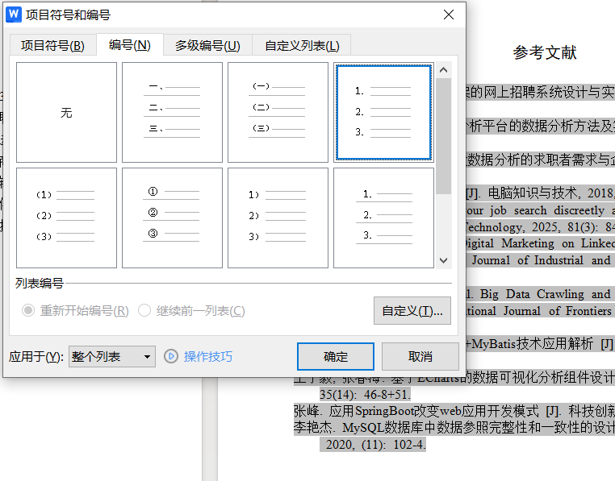Click the 张峰 SpringBoot reference line
615x481 pixels.
coord(454,411)
